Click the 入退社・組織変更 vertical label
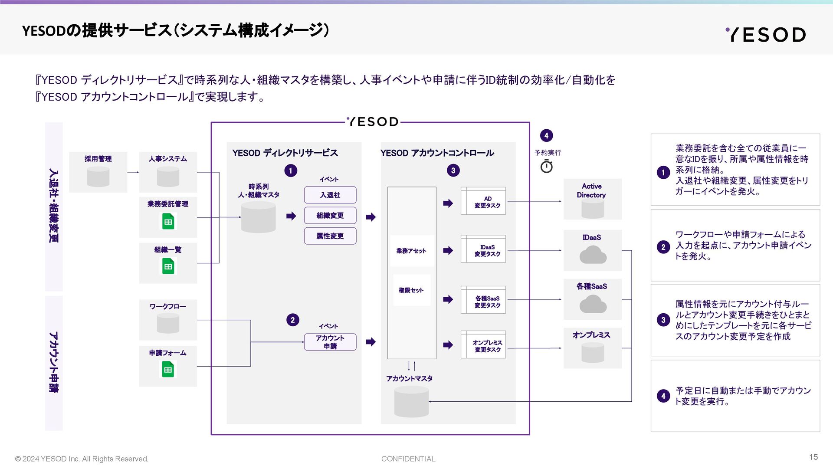833x469 pixels. coord(54,206)
